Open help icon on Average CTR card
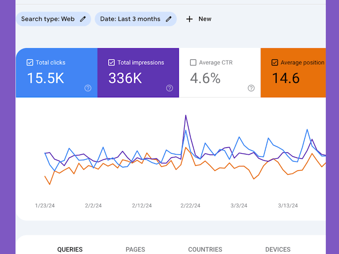339x254 pixels. (251, 88)
